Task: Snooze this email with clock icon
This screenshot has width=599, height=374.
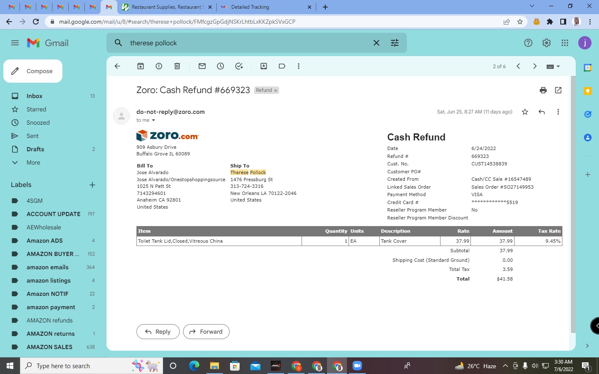Action: pos(220,66)
